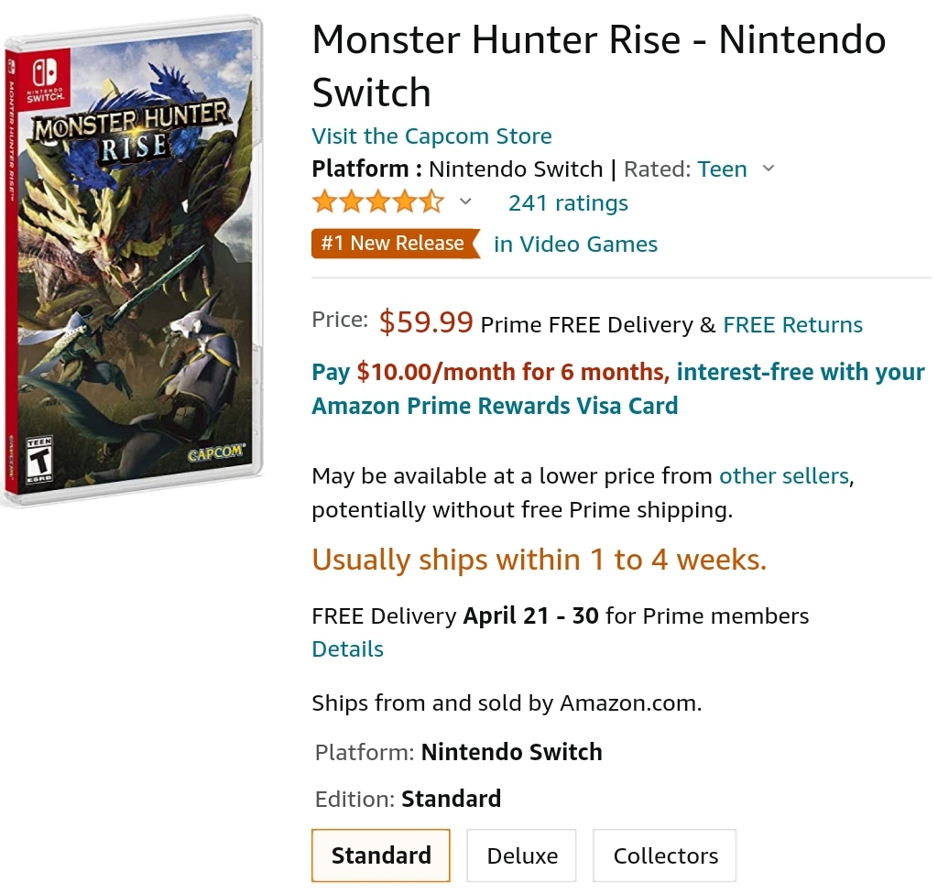Click the #1 New Release badge
The image size is (938, 893).
point(395,244)
